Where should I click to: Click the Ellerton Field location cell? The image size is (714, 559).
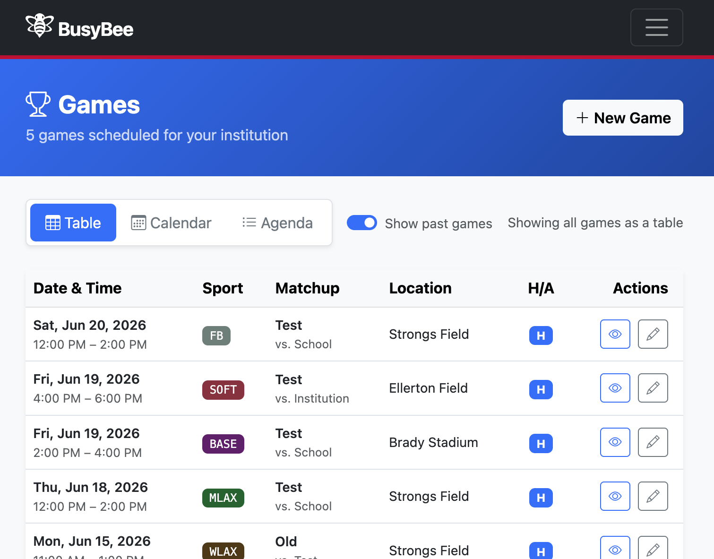(x=428, y=388)
